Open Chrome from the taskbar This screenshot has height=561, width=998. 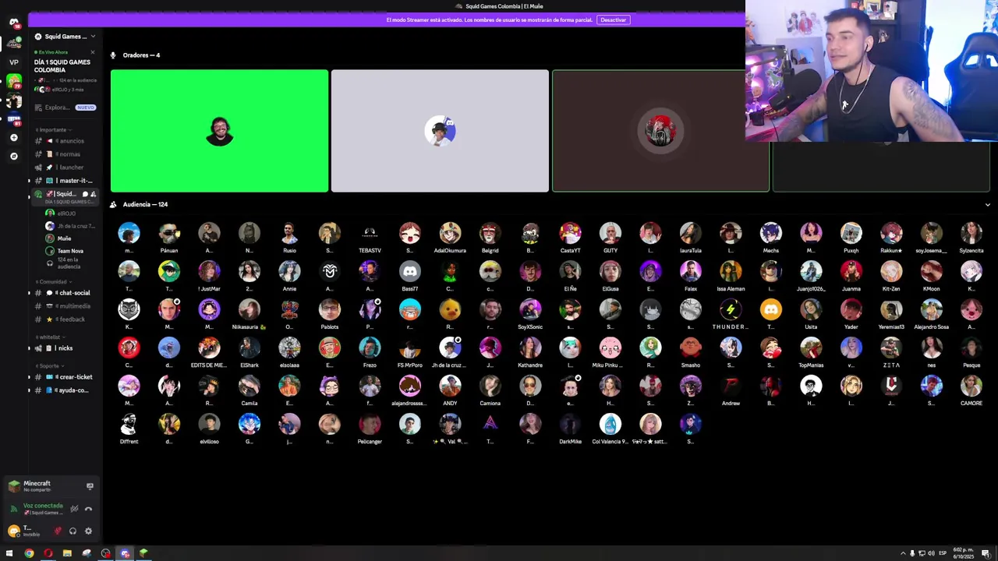coord(29,553)
